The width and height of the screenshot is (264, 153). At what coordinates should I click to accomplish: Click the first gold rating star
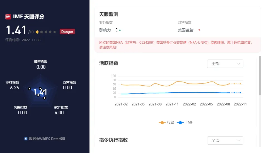[37, 32]
